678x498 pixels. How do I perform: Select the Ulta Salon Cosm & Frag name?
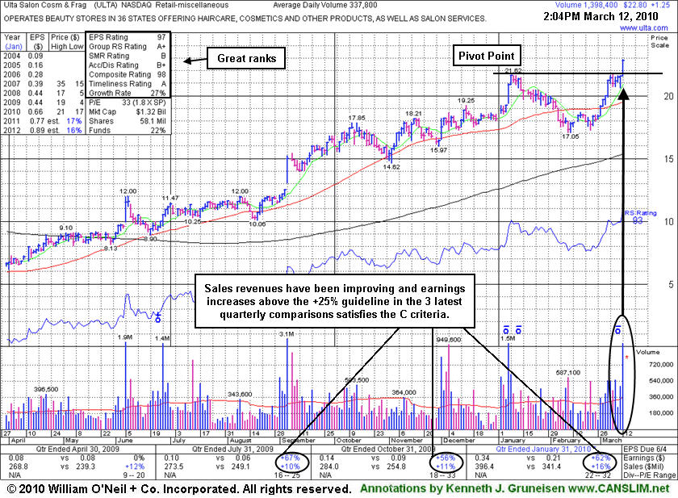tap(45, 5)
